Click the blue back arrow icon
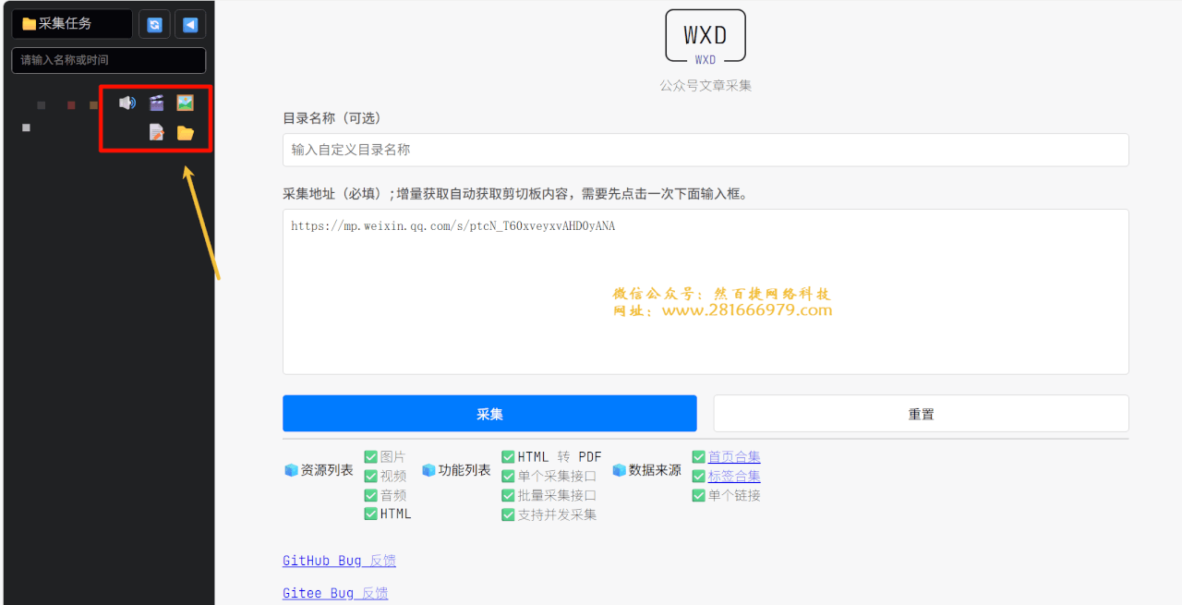 (191, 24)
